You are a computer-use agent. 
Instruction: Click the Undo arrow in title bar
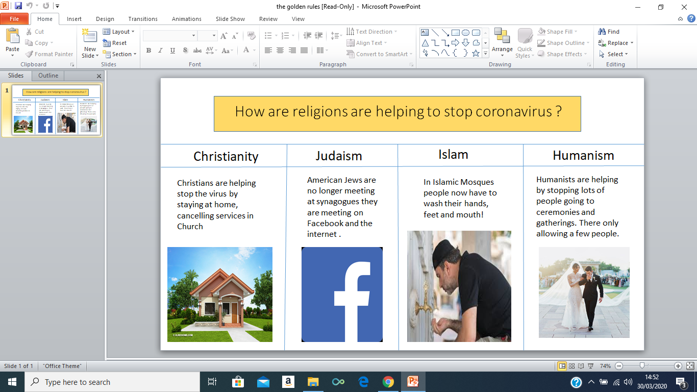point(30,6)
